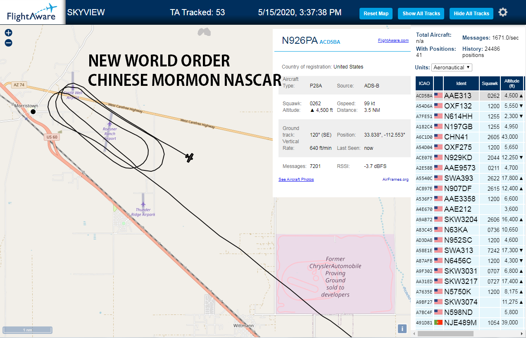Viewport: 526px width, 338px height.
Task: Select the SWA313 aircraft row
Action: (470, 251)
